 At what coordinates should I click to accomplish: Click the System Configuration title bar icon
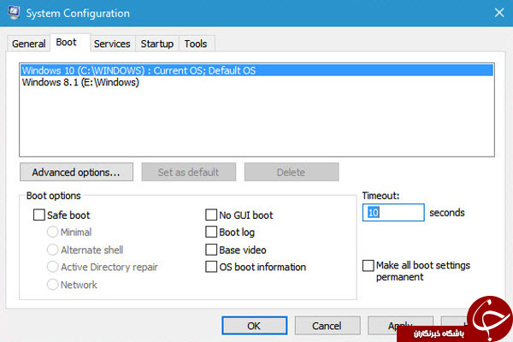pyautogui.click(x=14, y=13)
